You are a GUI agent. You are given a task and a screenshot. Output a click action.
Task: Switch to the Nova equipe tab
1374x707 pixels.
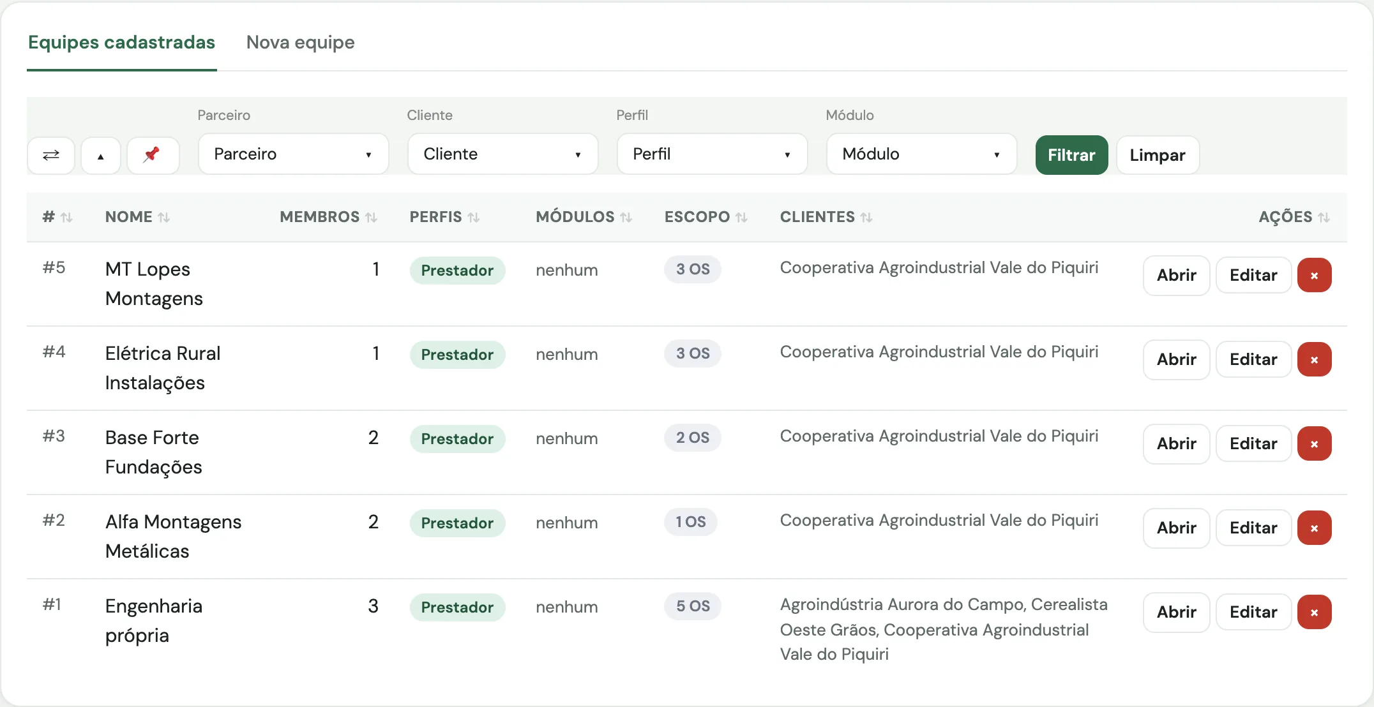coord(301,43)
